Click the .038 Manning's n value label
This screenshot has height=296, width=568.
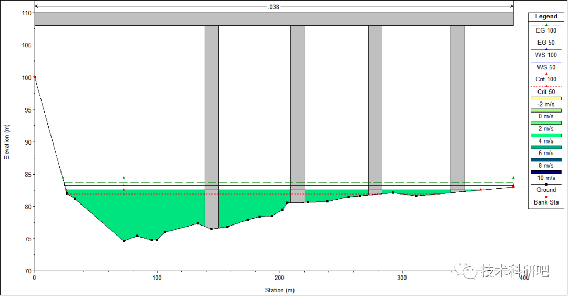[273, 7]
